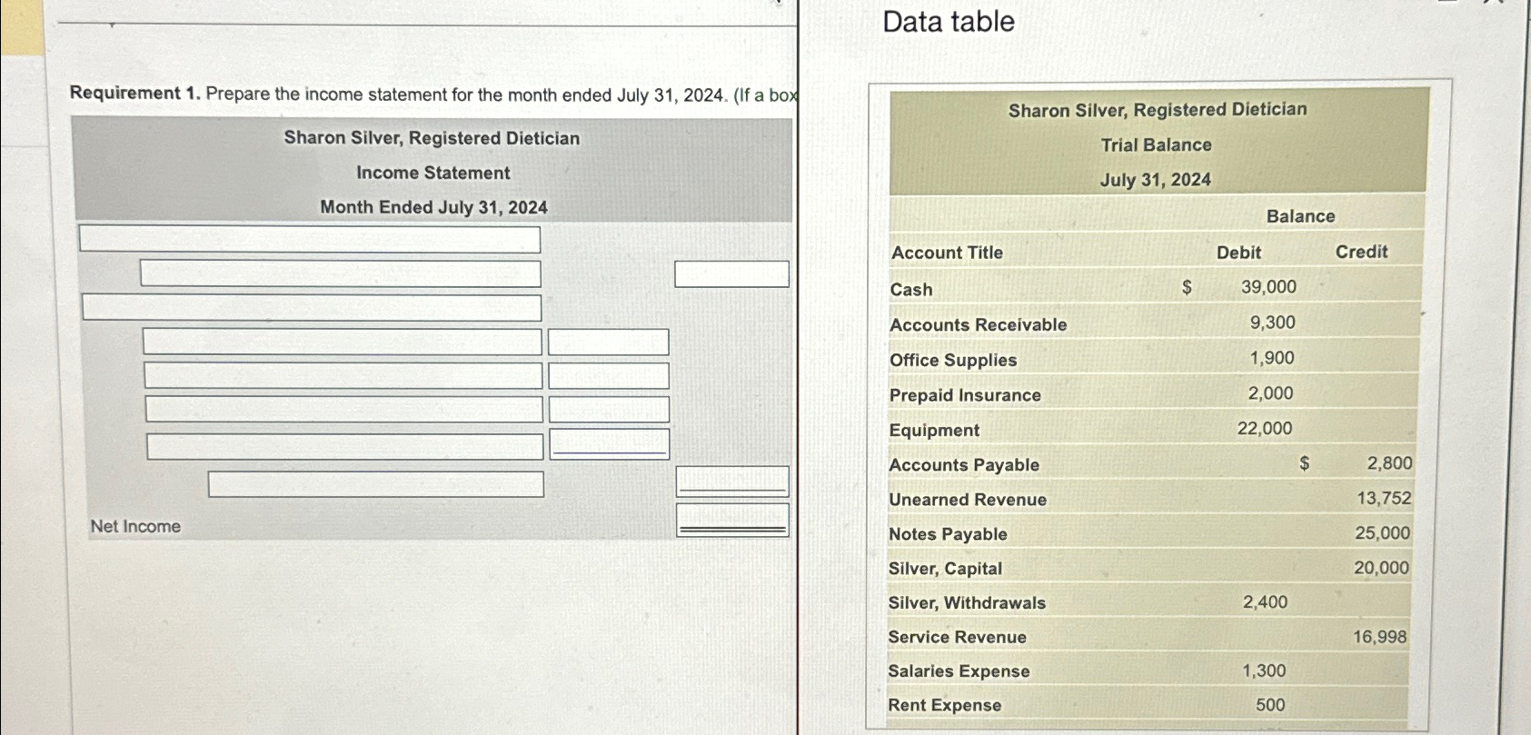
Task: Select the Cash debit value 39,000
Action: [1268, 287]
